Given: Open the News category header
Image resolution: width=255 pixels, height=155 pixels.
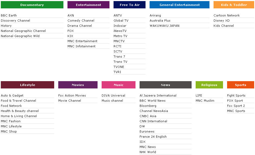Looking at the screenshot, I should click(166, 85).
